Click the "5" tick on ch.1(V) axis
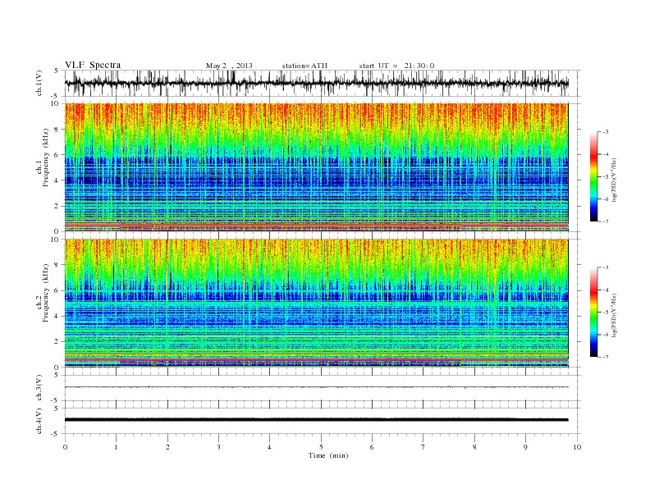The width and height of the screenshot is (650, 502). pyautogui.click(x=57, y=71)
